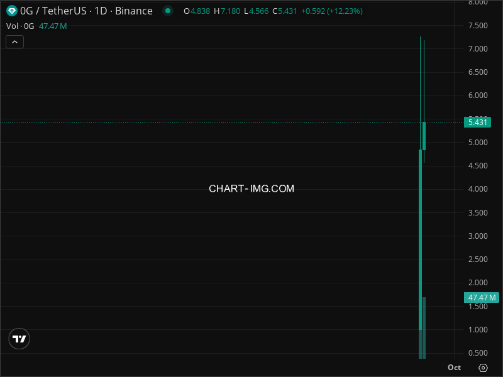Open chart settings gear icon

pyautogui.click(x=483, y=368)
